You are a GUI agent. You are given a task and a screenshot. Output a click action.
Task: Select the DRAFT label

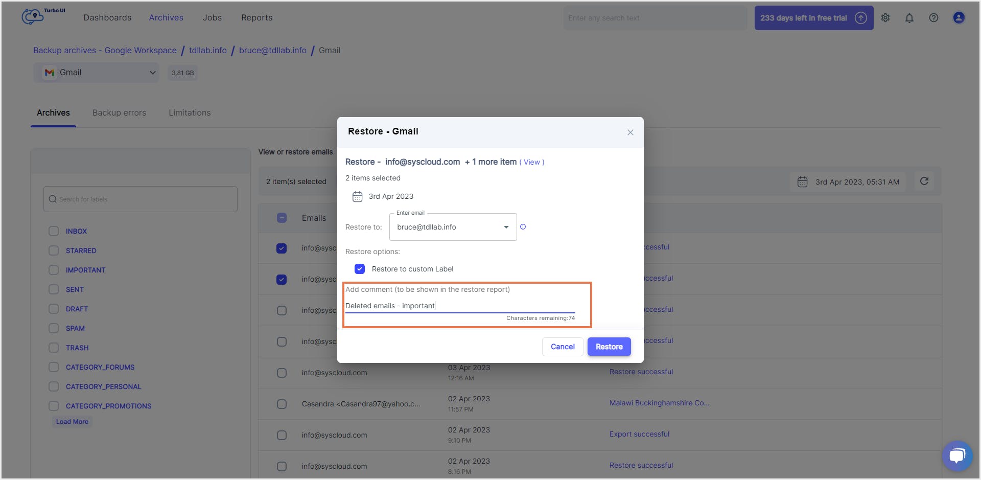[x=77, y=309]
